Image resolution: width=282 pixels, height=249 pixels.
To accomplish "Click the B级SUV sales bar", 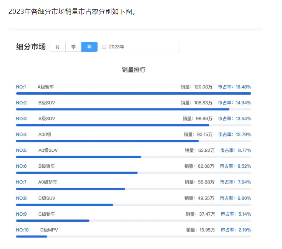I will 133,109.
